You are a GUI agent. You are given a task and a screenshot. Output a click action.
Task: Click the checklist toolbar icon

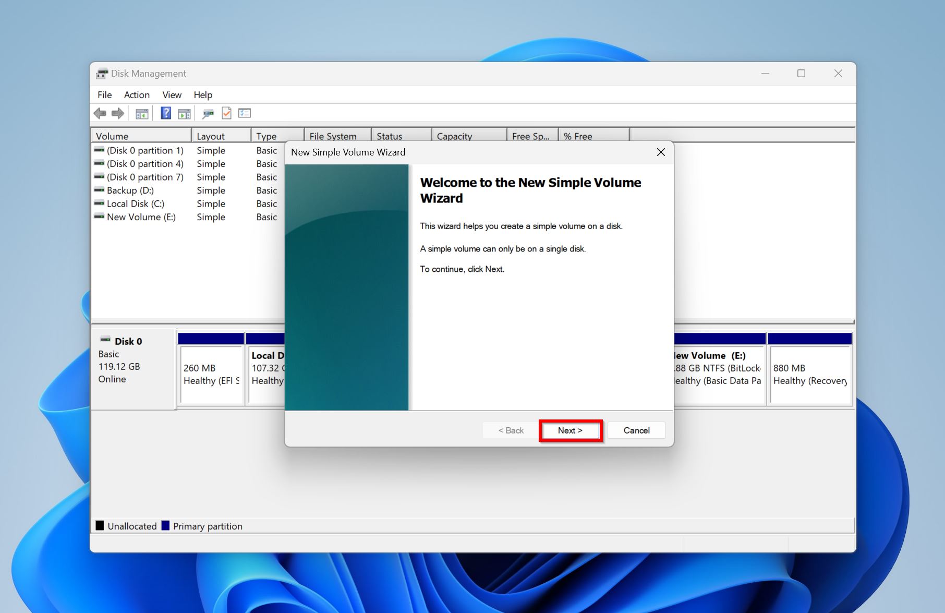pyautogui.click(x=245, y=113)
